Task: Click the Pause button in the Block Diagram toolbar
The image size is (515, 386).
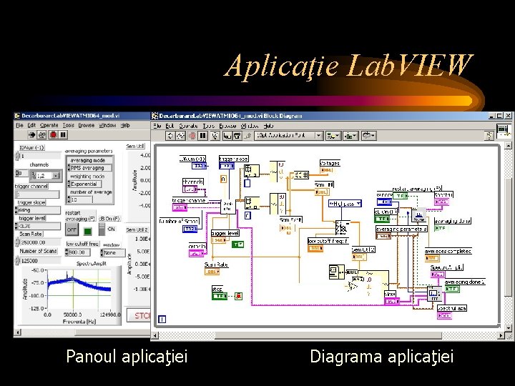Action: point(203,136)
